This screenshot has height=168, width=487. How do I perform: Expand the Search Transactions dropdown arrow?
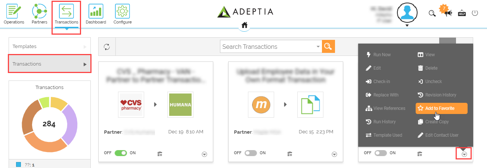coord(318,47)
